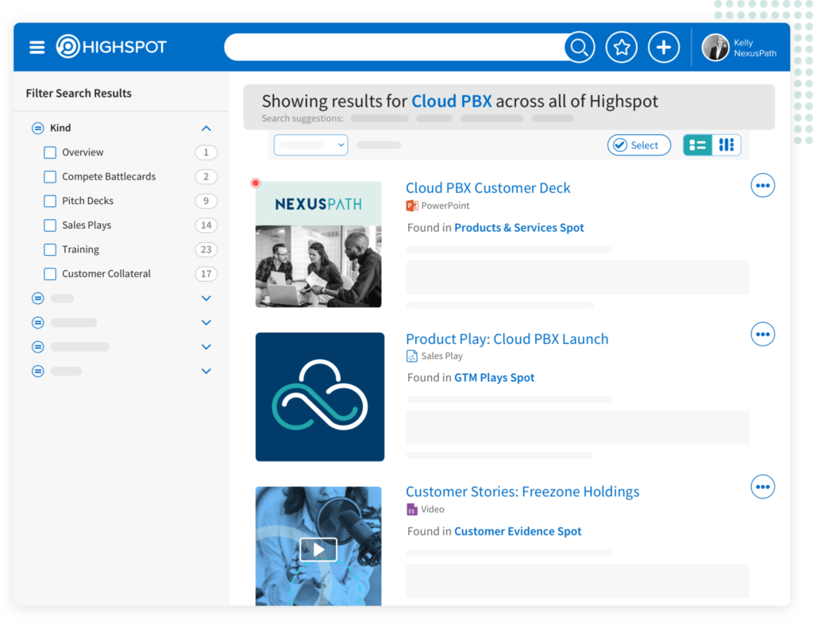Switch to grid view layout
The width and height of the screenshot is (813, 621).
tap(726, 145)
